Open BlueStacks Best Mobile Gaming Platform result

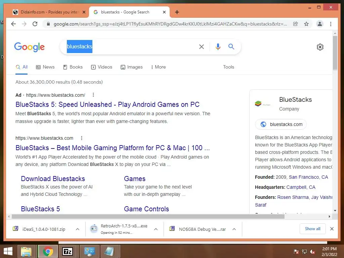[x=113, y=148]
